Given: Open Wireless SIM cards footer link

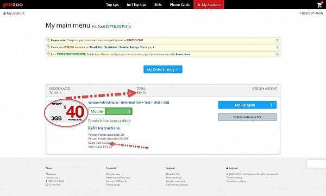Looking at the screenshot, I should [x=116, y=181].
